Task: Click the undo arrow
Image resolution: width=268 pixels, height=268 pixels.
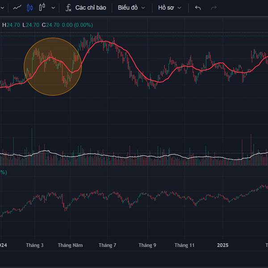Action: [198, 8]
